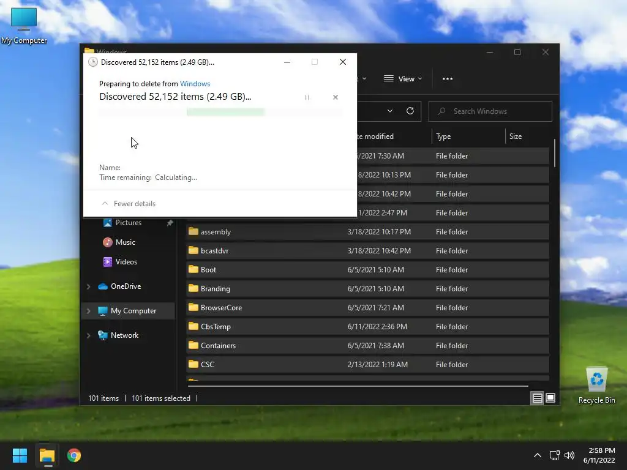Refresh the Windows folder listing
This screenshot has height=470, width=627.
[x=410, y=111]
